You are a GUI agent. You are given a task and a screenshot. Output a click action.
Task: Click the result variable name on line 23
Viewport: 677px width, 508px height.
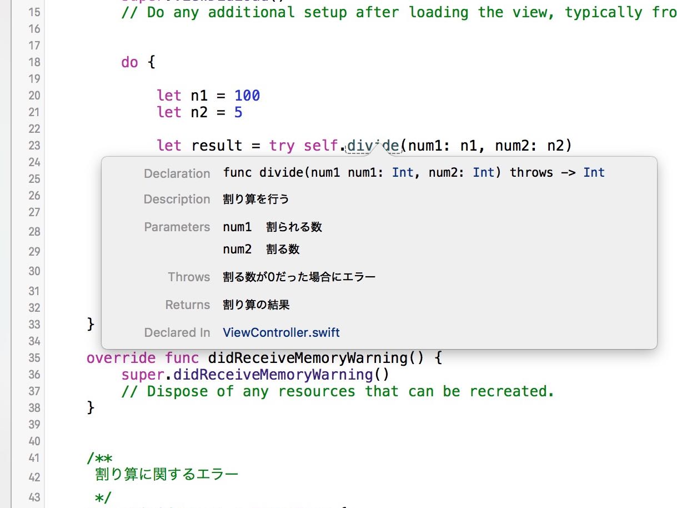217,146
